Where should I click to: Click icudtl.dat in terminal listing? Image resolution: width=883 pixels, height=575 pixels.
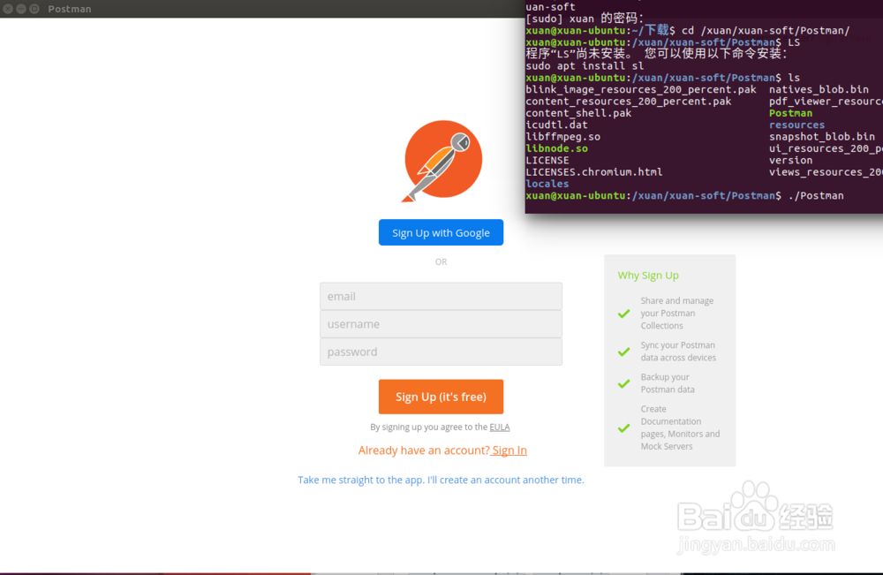[556, 125]
